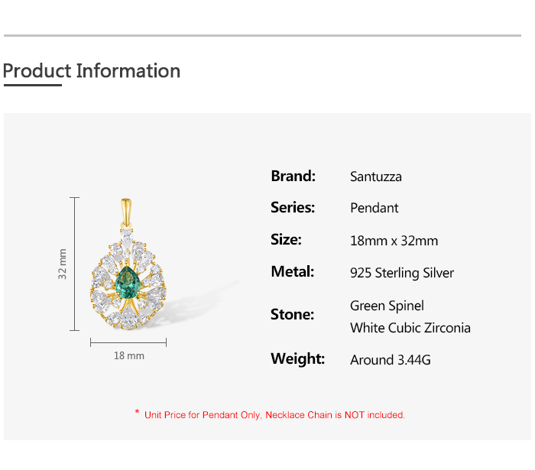Click the Size: field label
535x470 pixels.
[x=286, y=239]
